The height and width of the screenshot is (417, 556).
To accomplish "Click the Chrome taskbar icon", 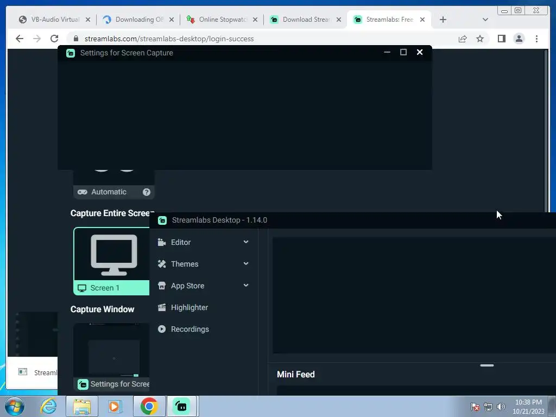I will (x=149, y=406).
